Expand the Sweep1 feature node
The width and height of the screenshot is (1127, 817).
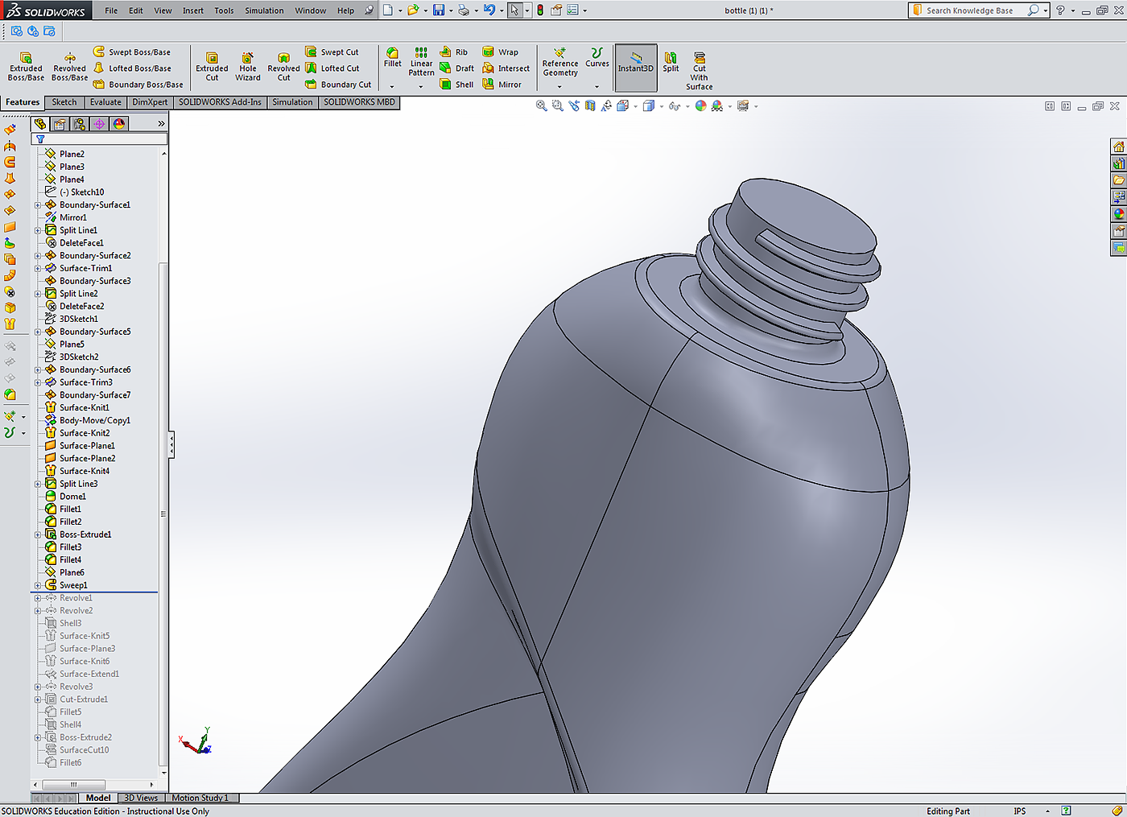(x=38, y=586)
